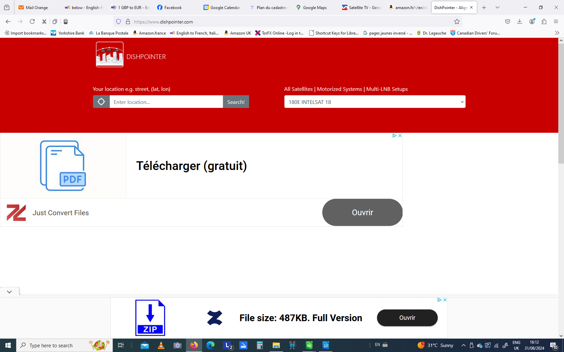Close the Télécharger PDF advertisement
The width and height of the screenshot is (564, 352).
coord(400,136)
